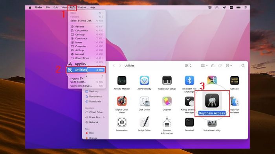The width and height of the screenshot is (275, 154).
Task: Open the ColorSync Utility icon
Action: tap(212, 80)
